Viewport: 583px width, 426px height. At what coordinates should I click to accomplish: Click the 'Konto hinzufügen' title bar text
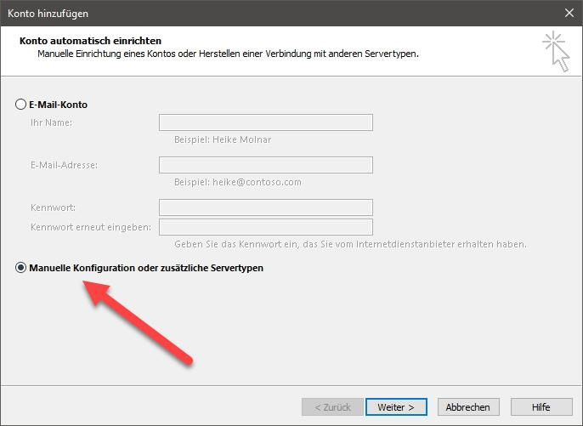[48, 14]
